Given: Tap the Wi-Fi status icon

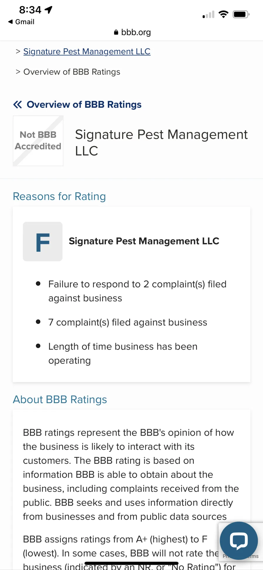Looking at the screenshot, I should [x=224, y=14].
